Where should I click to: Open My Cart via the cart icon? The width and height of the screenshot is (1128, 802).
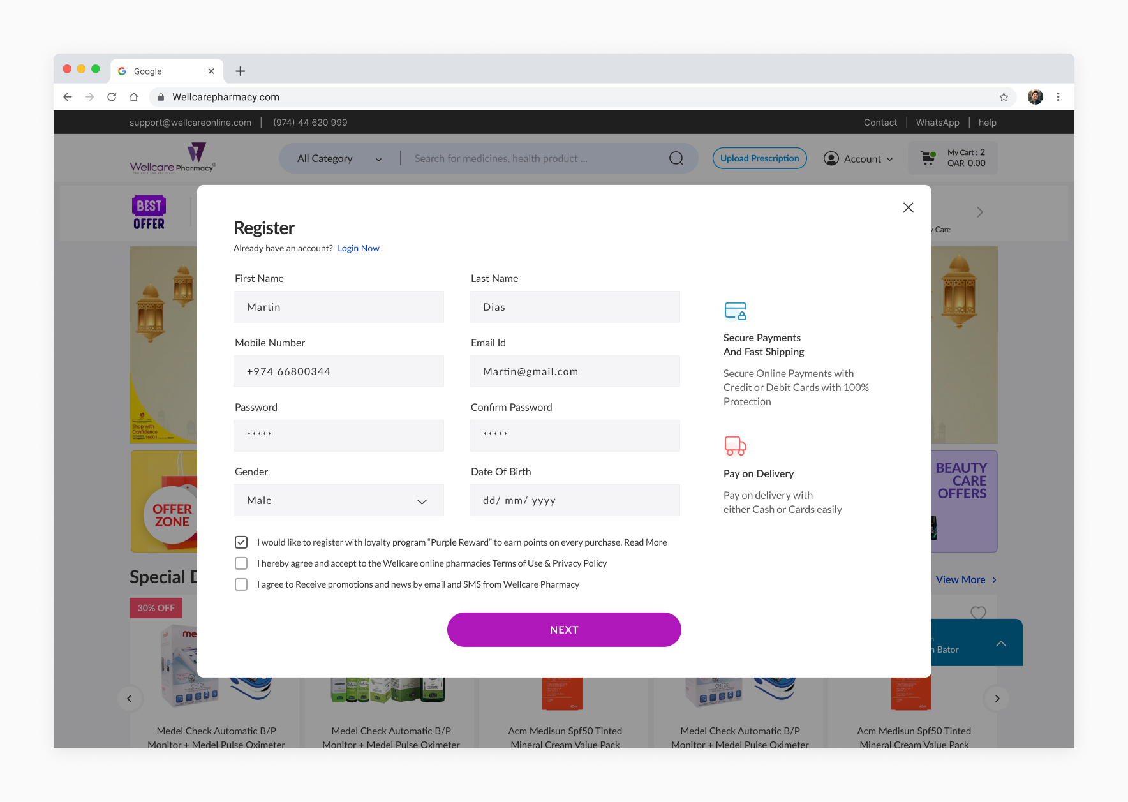click(x=928, y=158)
